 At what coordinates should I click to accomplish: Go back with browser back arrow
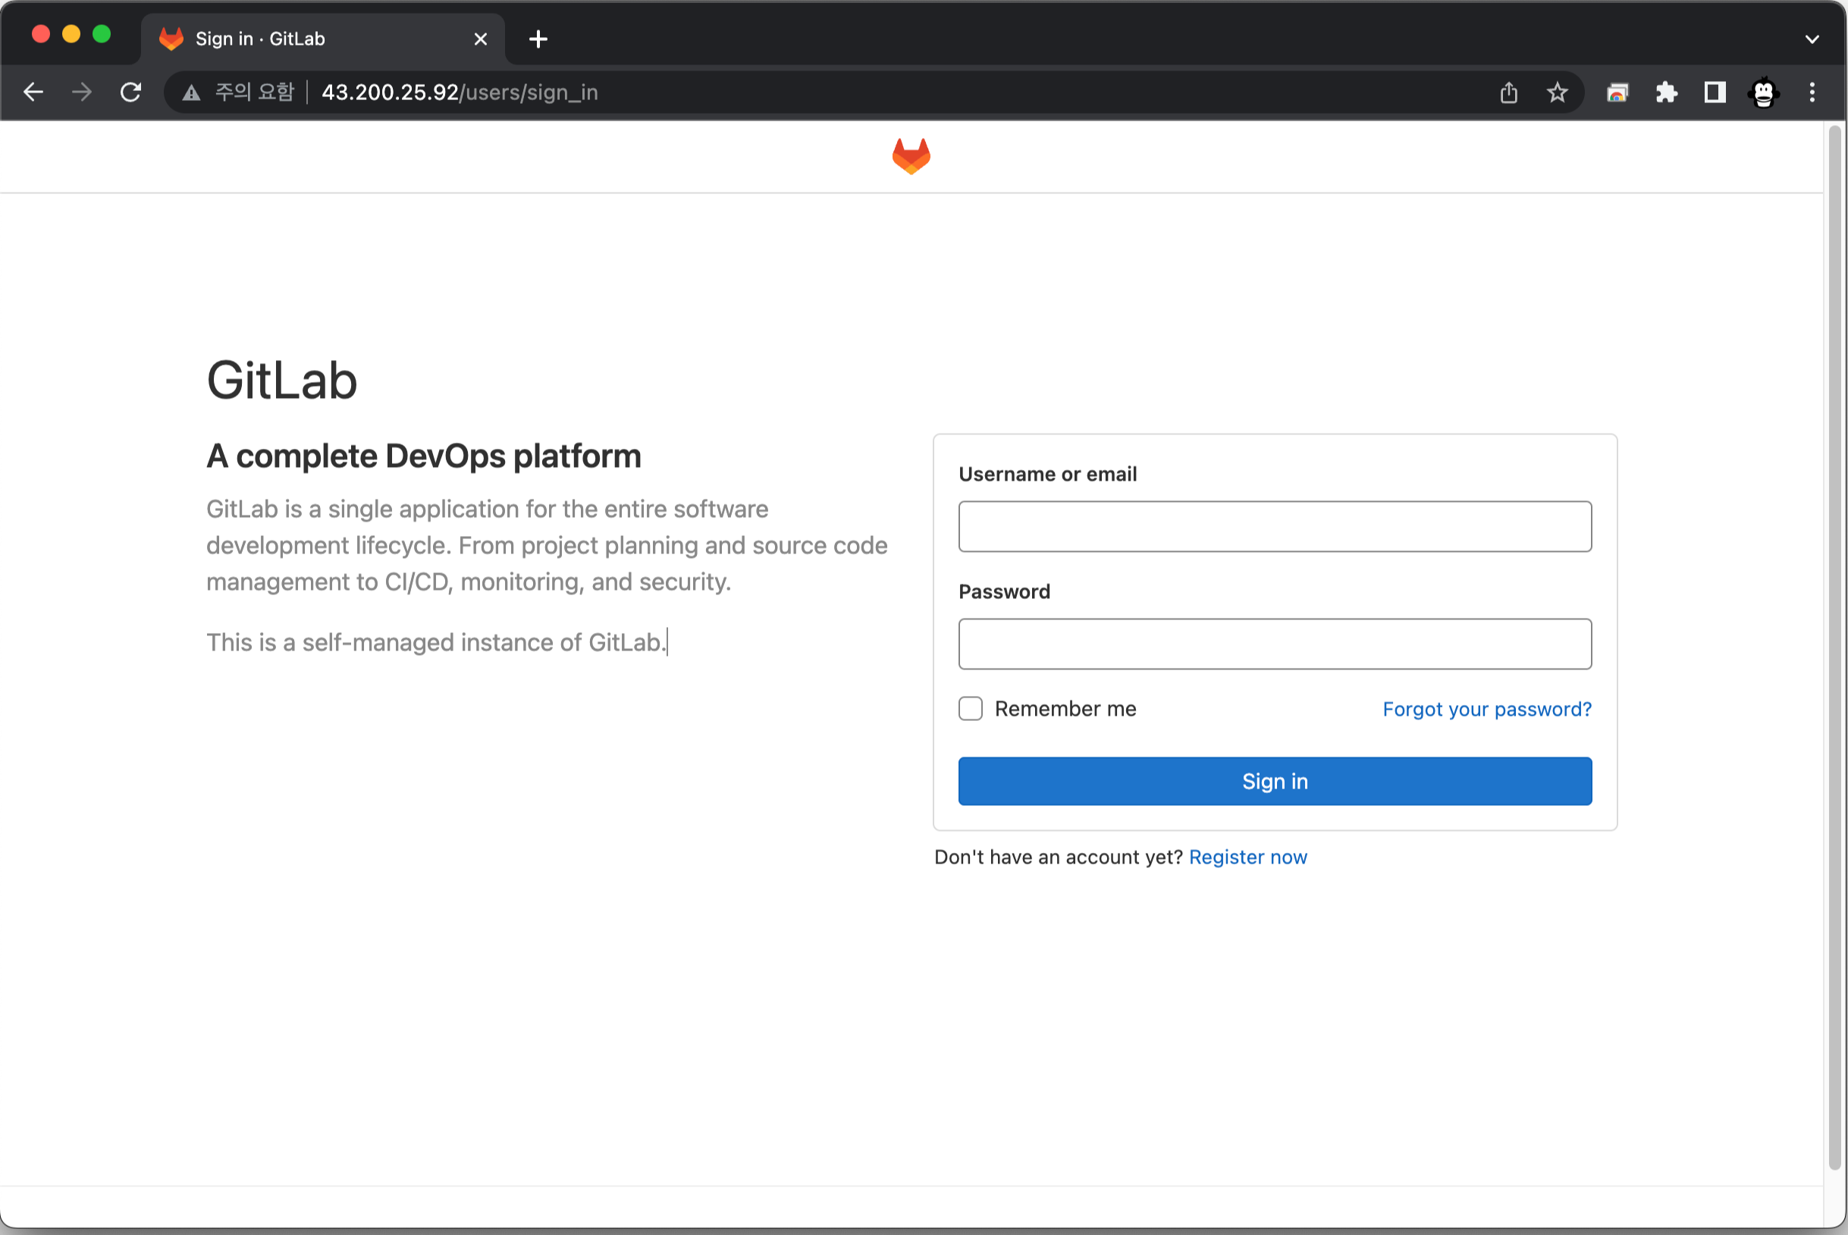click(x=33, y=92)
